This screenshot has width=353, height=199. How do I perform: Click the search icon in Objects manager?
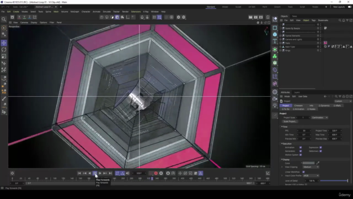pos(340,20)
